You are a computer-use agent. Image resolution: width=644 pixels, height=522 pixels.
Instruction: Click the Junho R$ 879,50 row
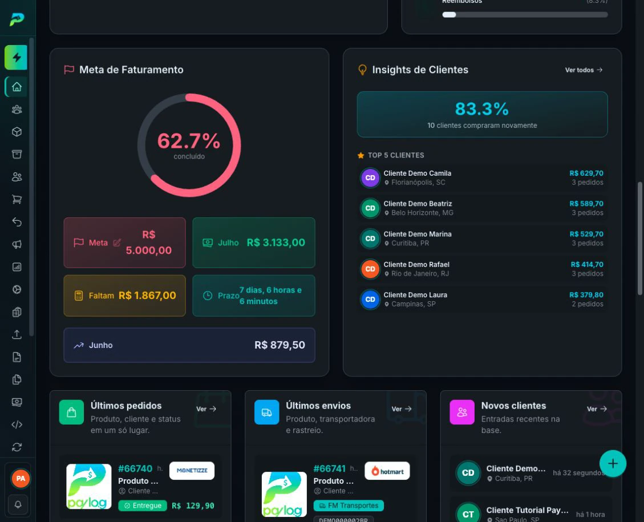pos(189,345)
